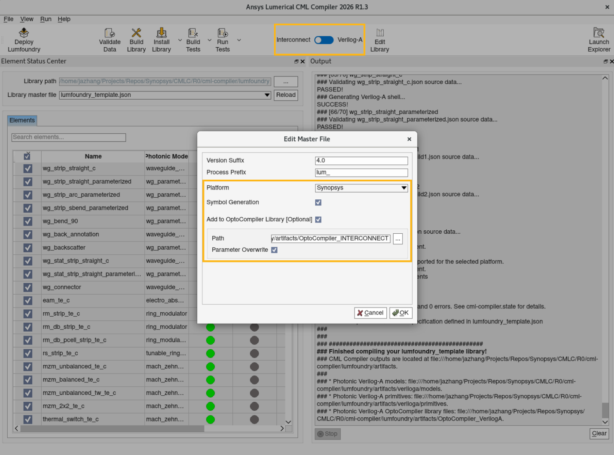Open the File menu
The height and width of the screenshot is (455, 614).
9,19
